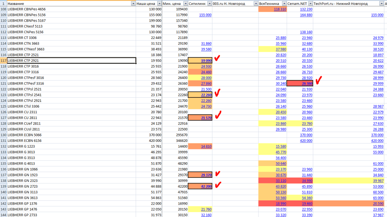Follow the Ситилинк link 29 370

(x=206, y=175)
